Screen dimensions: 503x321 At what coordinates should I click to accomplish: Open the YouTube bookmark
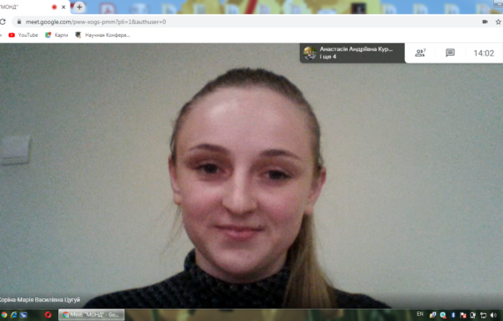tap(24, 35)
